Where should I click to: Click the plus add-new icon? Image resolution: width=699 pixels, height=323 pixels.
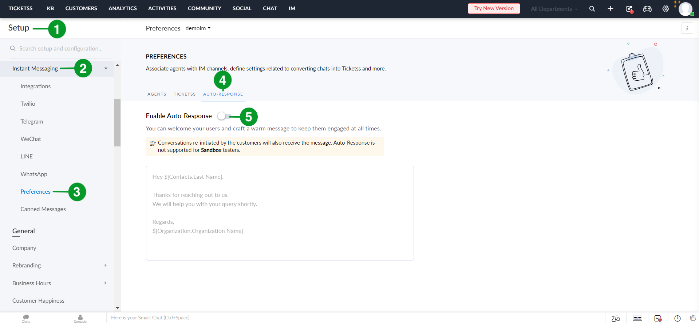[x=611, y=9]
